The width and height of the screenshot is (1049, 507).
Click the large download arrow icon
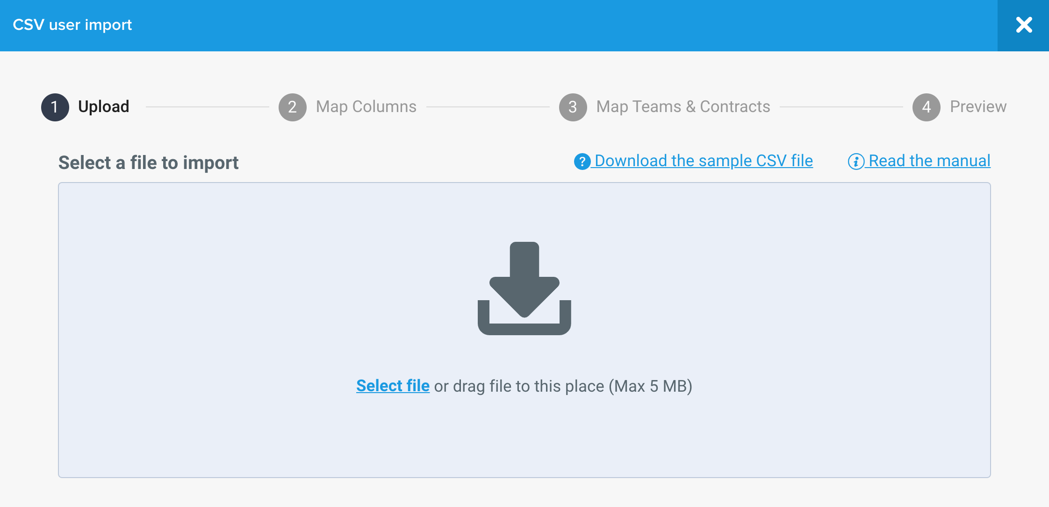(524, 288)
